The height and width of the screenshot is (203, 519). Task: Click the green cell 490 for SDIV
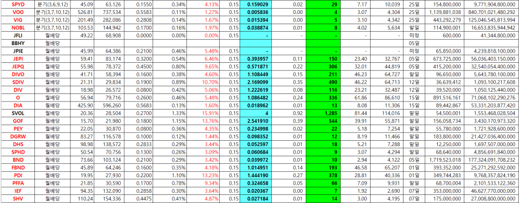323,82
